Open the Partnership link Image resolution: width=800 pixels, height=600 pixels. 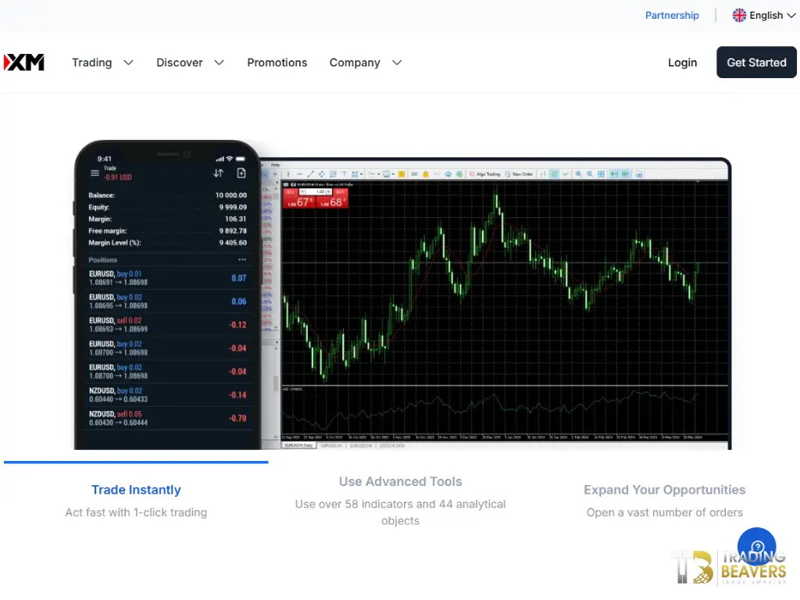[672, 16]
